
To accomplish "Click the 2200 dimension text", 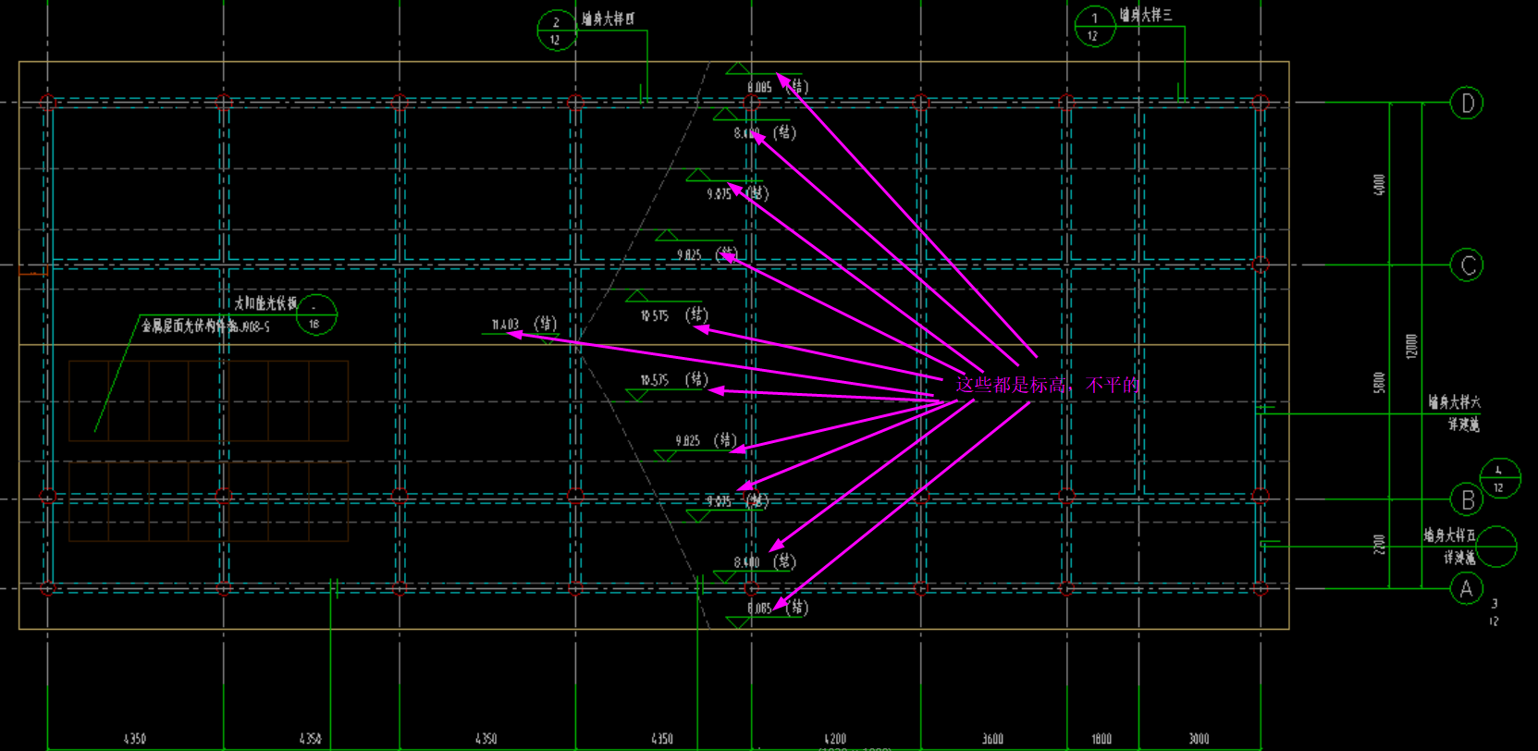I will (1379, 545).
